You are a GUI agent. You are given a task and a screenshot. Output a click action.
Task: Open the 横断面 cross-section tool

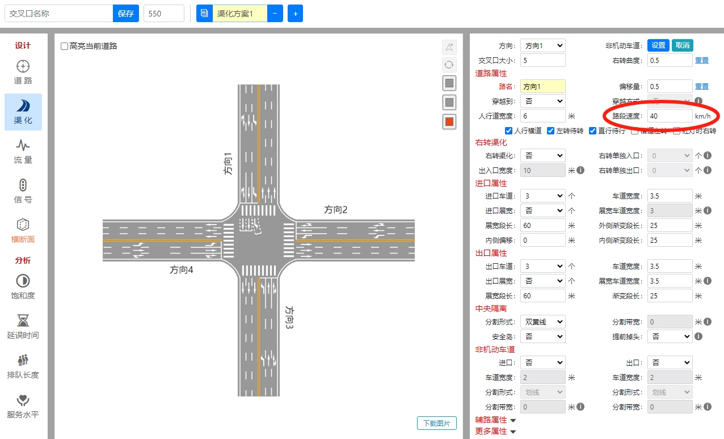[x=23, y=231]
